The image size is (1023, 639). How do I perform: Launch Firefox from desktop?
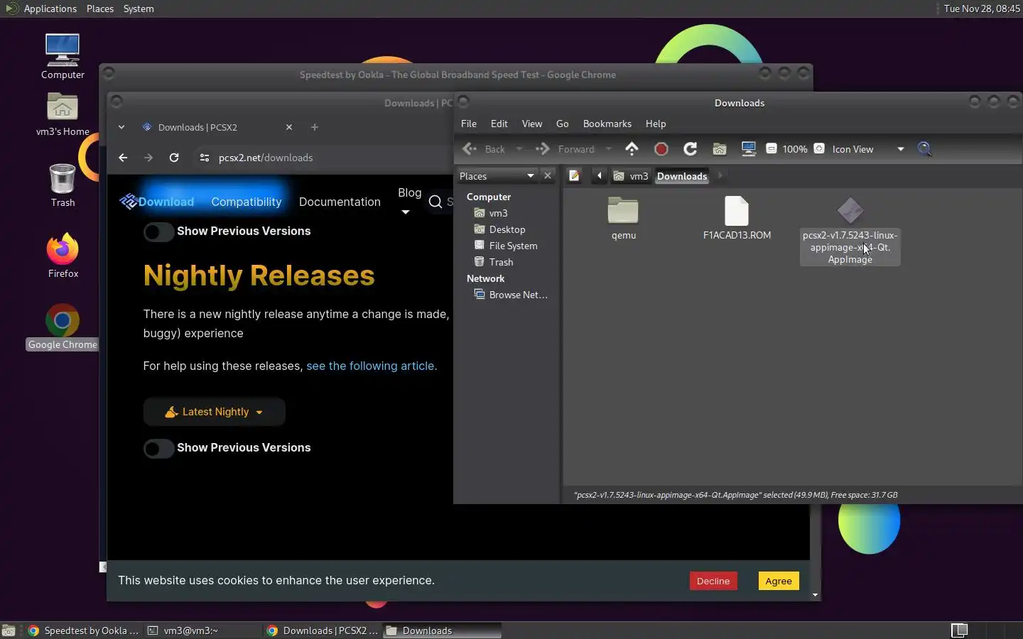coord(63,255)
